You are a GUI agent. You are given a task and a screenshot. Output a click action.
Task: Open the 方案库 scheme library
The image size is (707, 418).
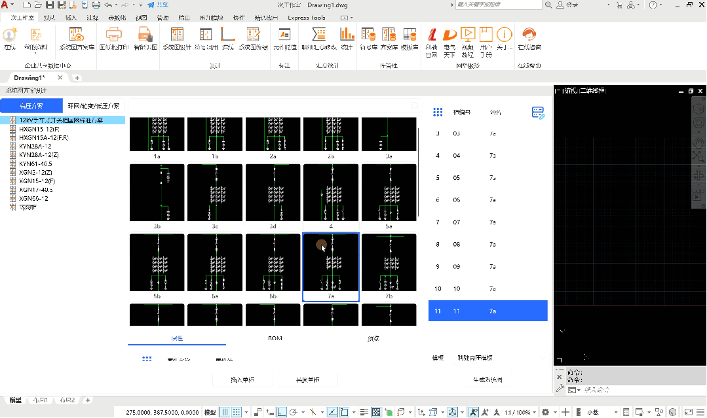point(389,38)
